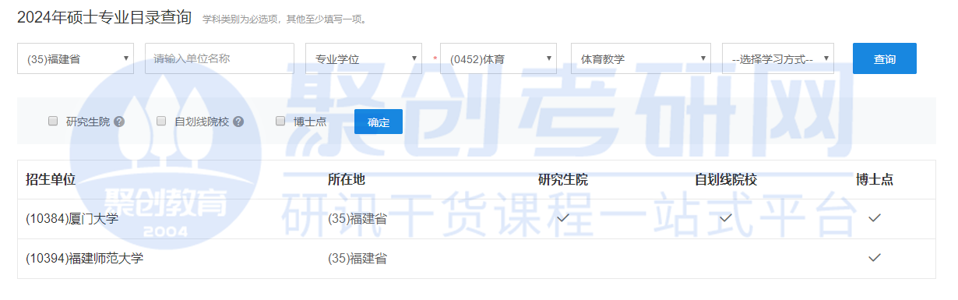This screenshot has height=300, width=958.
Task: Toggle the 研究生院 checkbox
Action: (x=53, y=121)
